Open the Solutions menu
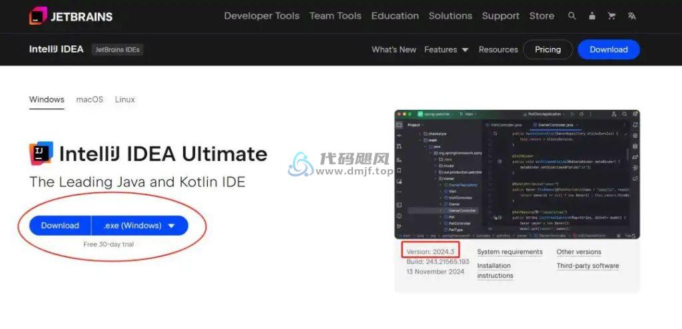 pos(450,16)
